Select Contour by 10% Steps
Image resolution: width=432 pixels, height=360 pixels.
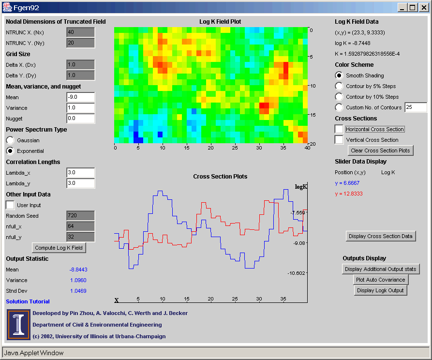(340, 97)
